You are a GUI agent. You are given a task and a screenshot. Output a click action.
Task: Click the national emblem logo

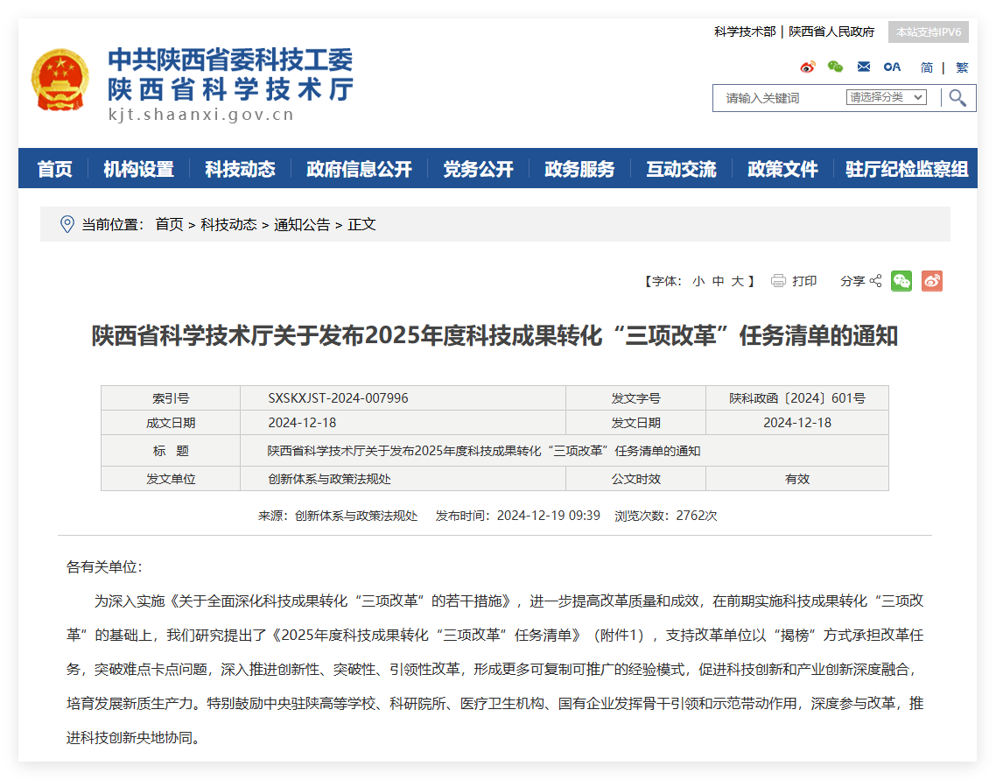[60, 80]
